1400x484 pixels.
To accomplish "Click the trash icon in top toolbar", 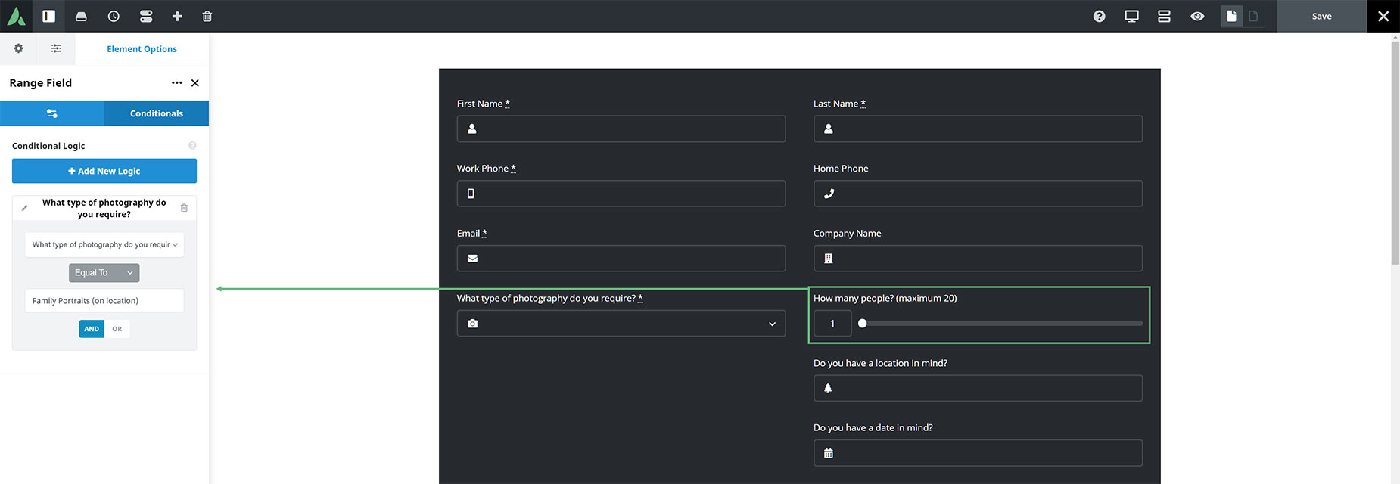I will coord(207,16).
